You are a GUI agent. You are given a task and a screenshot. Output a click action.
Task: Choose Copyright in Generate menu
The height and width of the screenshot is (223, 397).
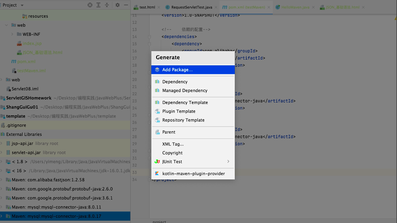[x=193, y=153]
